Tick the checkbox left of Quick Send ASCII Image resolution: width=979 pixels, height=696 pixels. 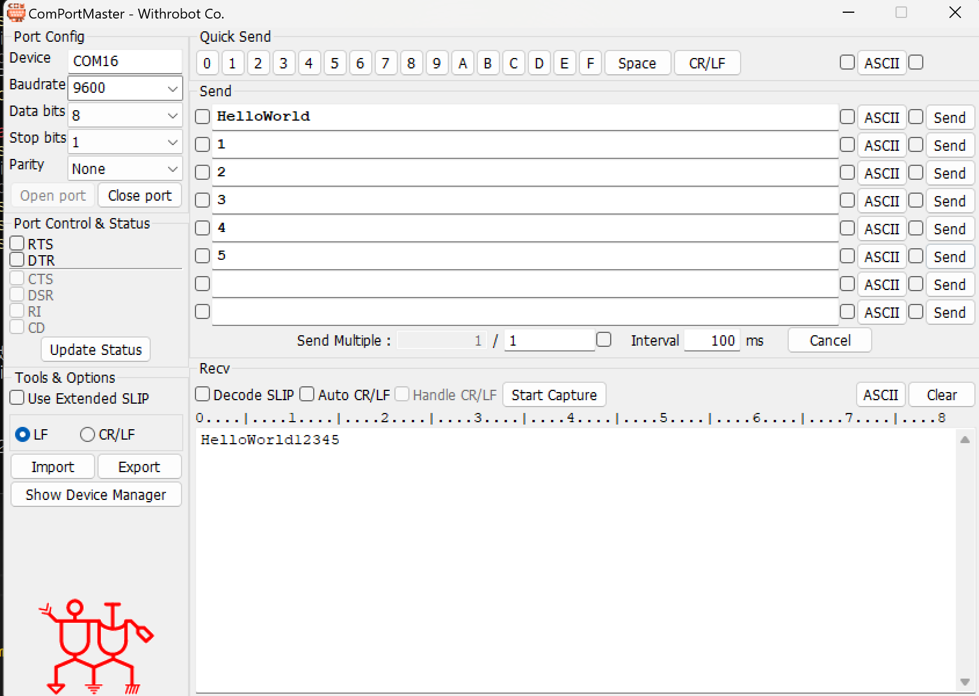pyautogui.click(x=847, y=62)
